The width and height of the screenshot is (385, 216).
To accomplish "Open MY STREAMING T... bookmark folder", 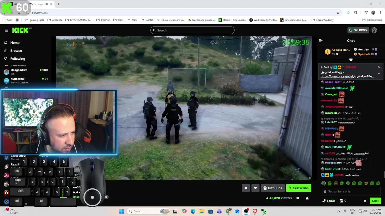I will click(x=78, y=20).
